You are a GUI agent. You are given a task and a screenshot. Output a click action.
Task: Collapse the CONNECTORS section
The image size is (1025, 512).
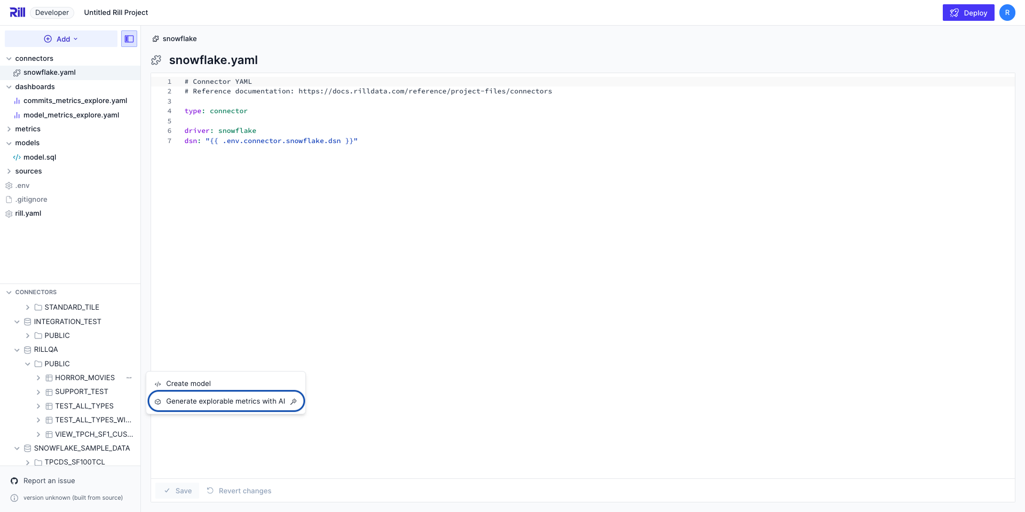(9, 292)
